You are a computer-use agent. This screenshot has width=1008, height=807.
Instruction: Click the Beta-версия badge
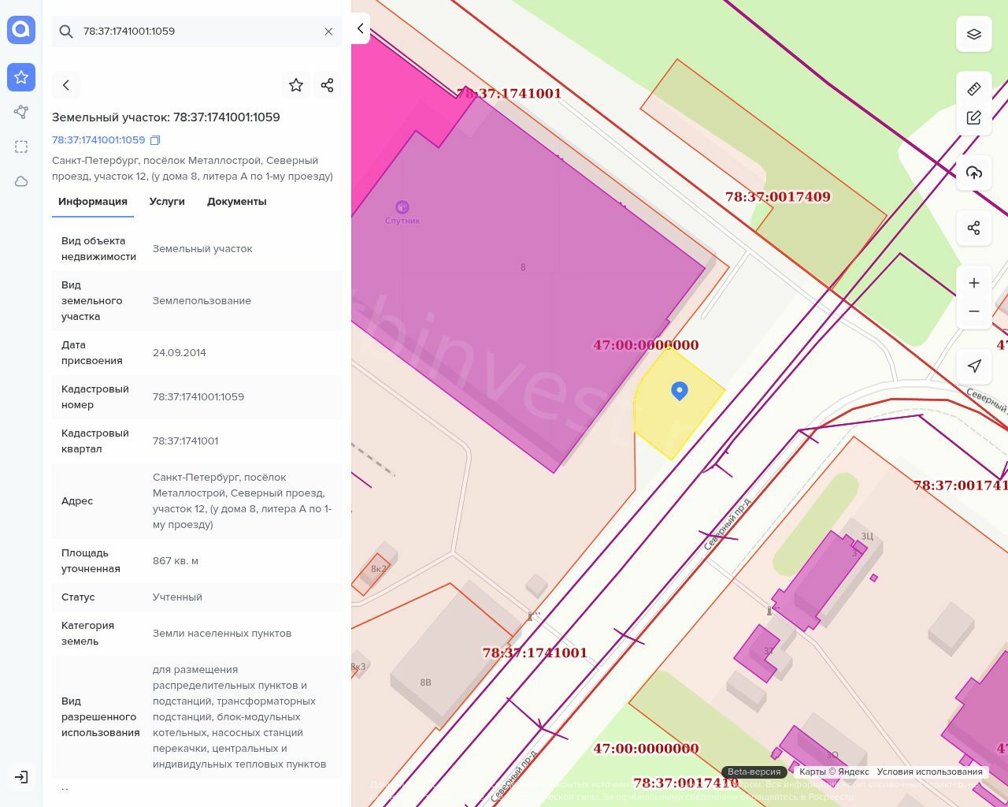(x=754, y=772)
